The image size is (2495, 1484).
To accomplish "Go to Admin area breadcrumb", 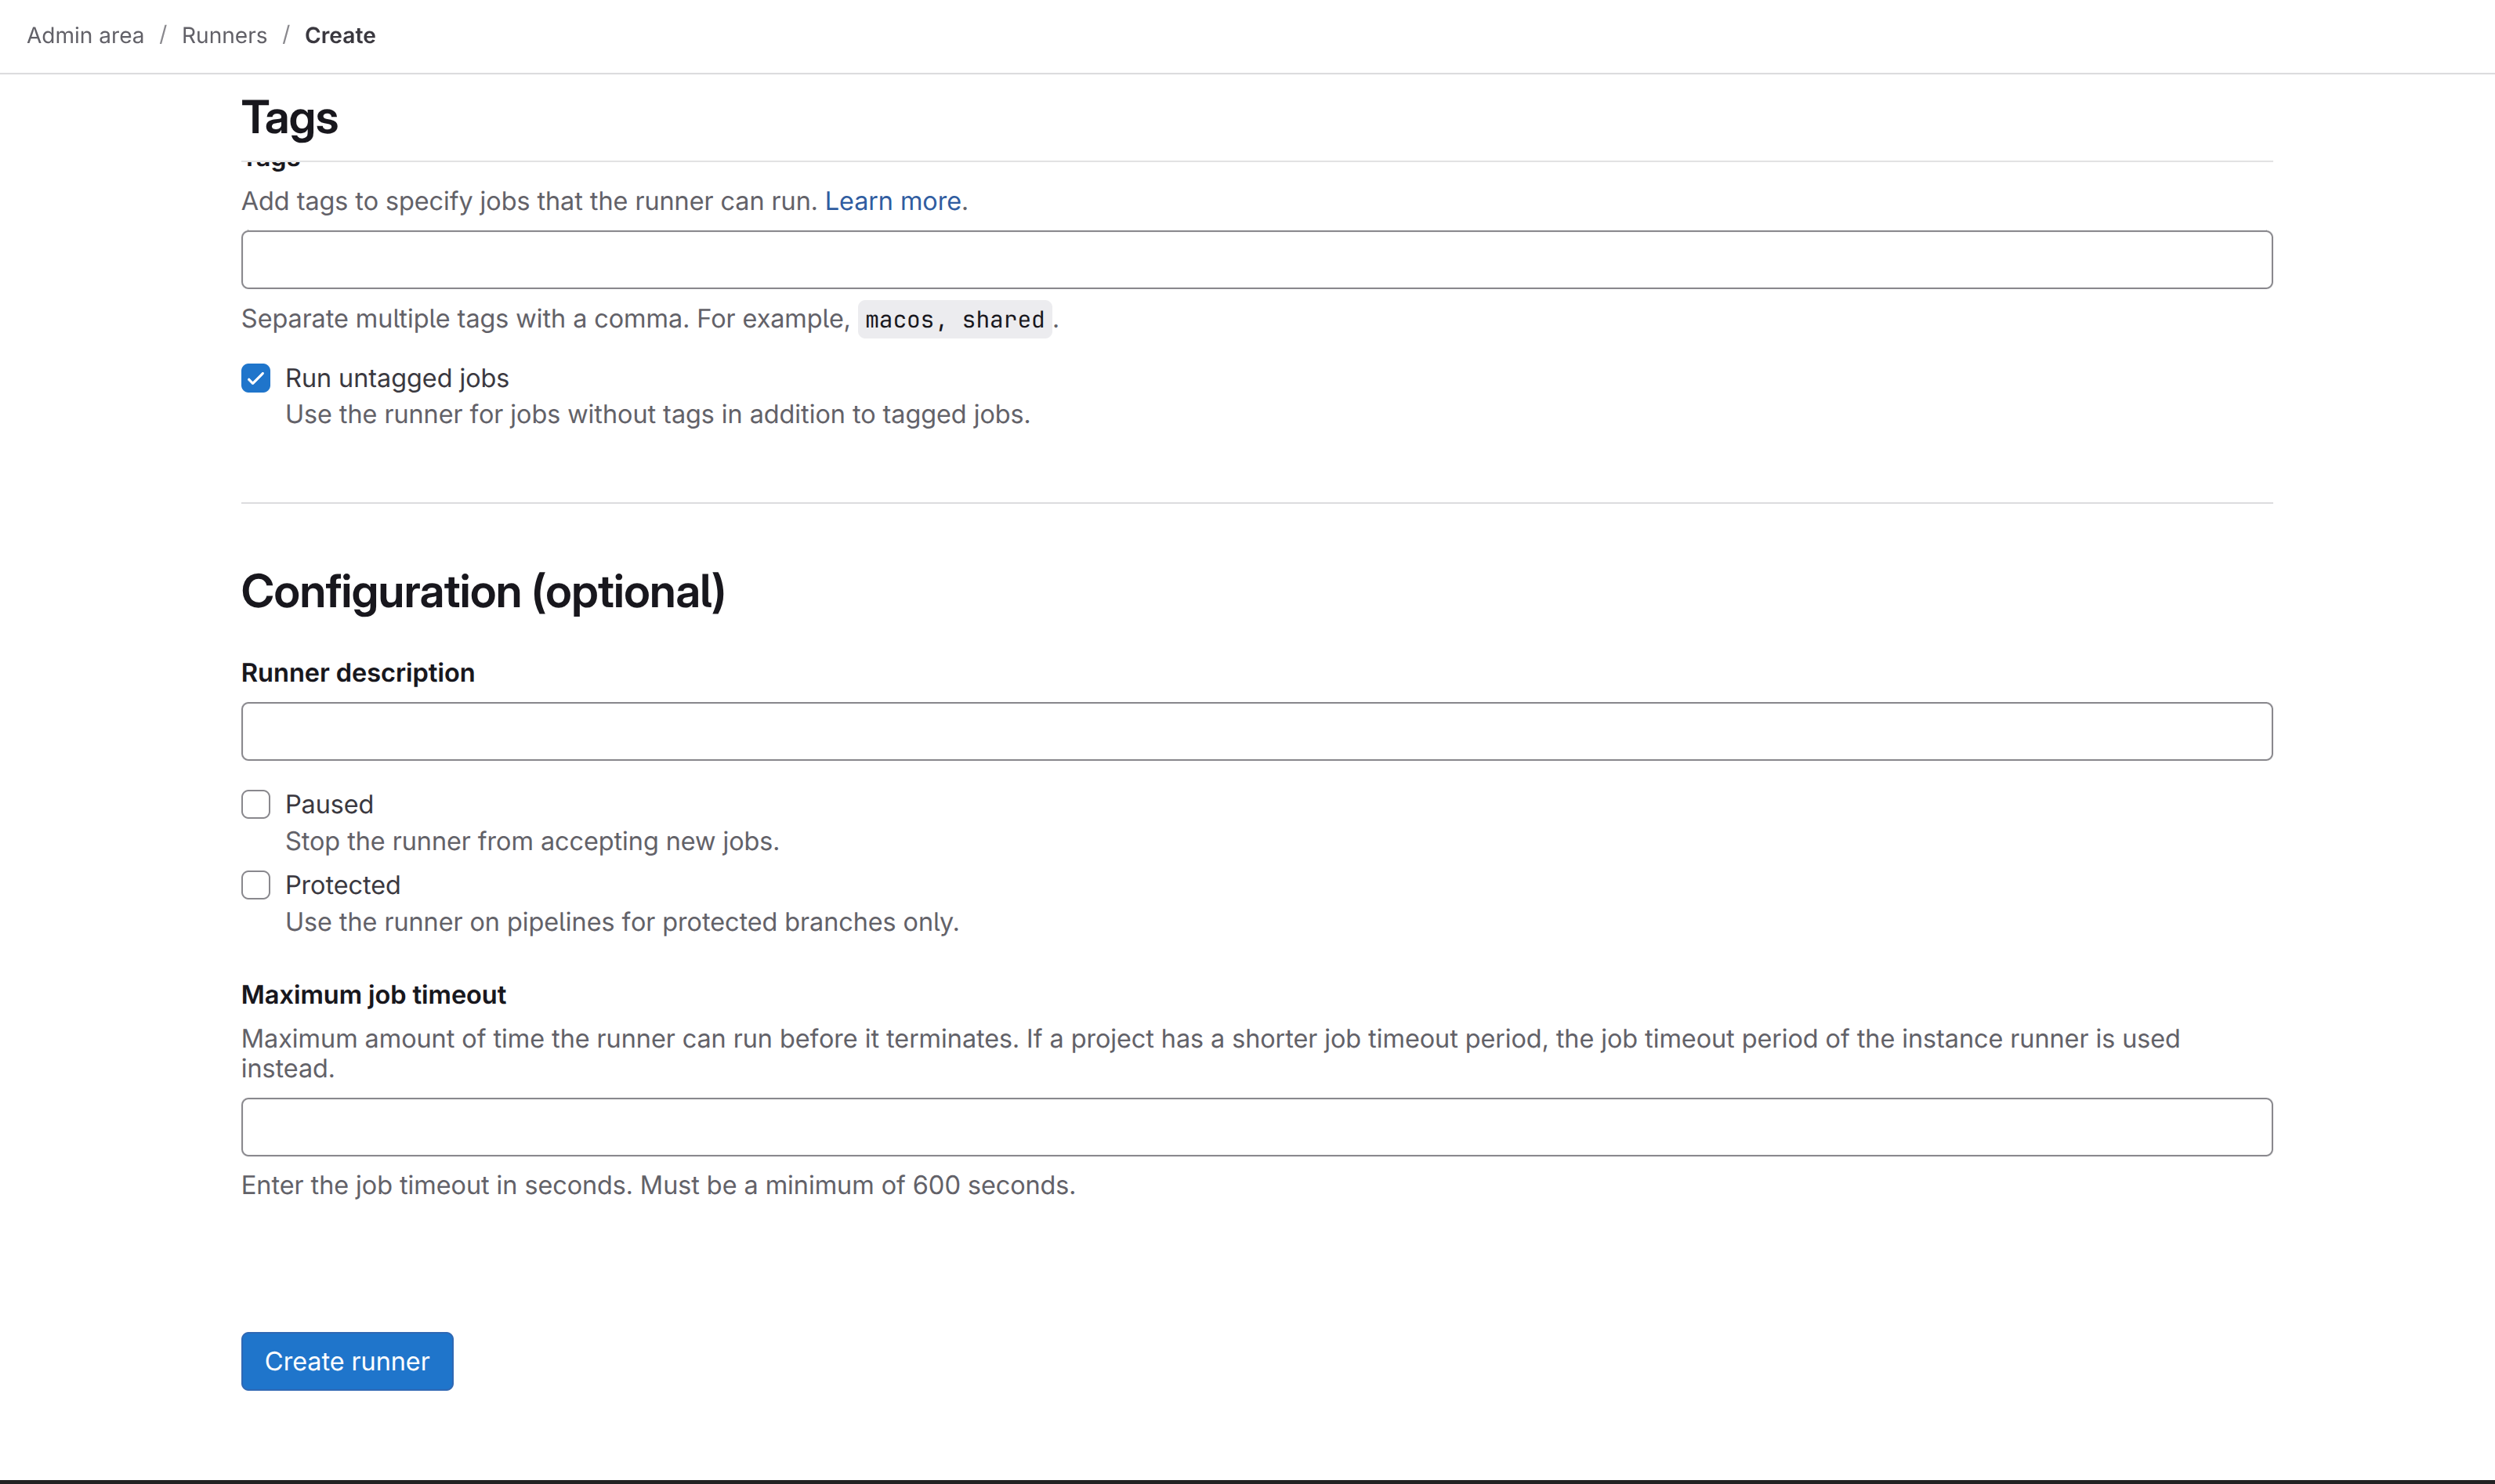I will [85, 35].
